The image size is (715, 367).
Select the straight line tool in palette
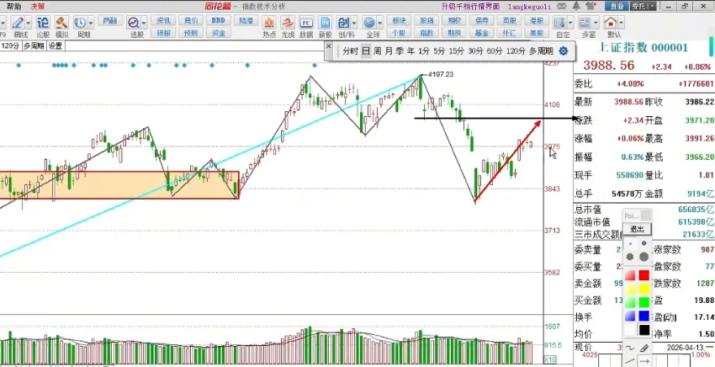coord(630,361)
